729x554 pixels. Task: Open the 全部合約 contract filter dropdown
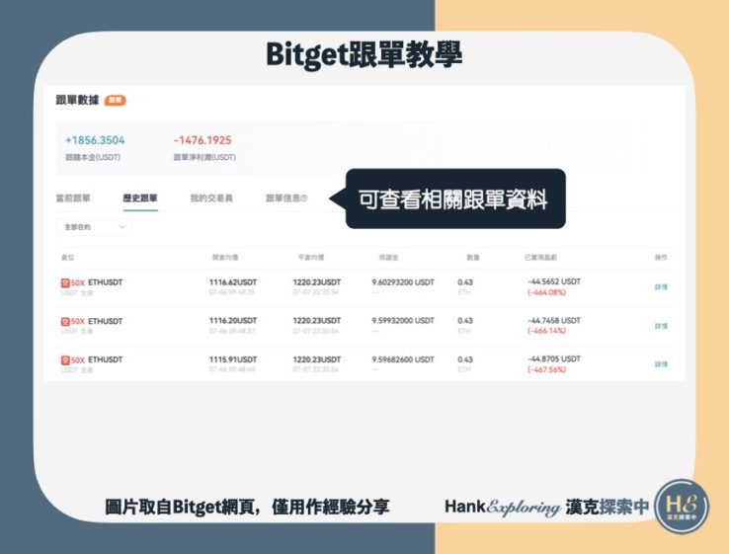[94, 227]
